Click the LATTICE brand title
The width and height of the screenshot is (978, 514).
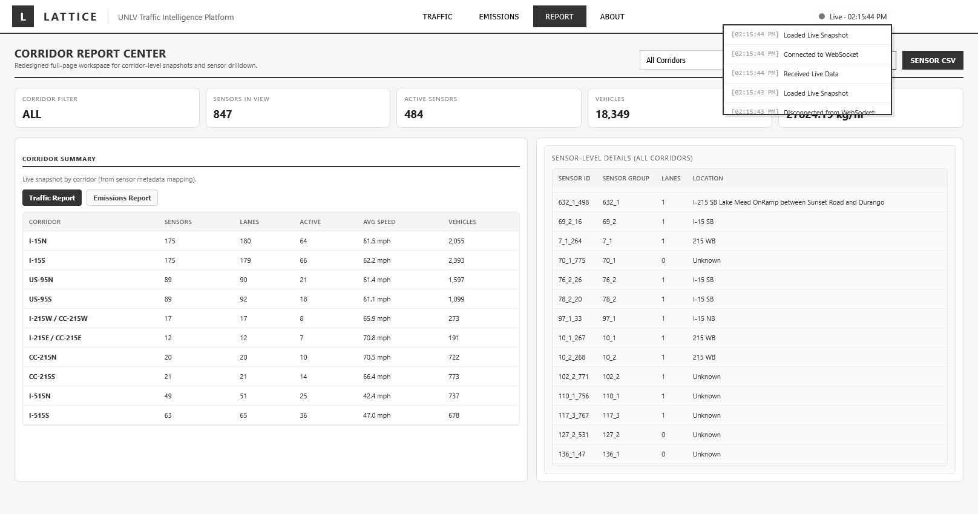(x=70, y=17)
